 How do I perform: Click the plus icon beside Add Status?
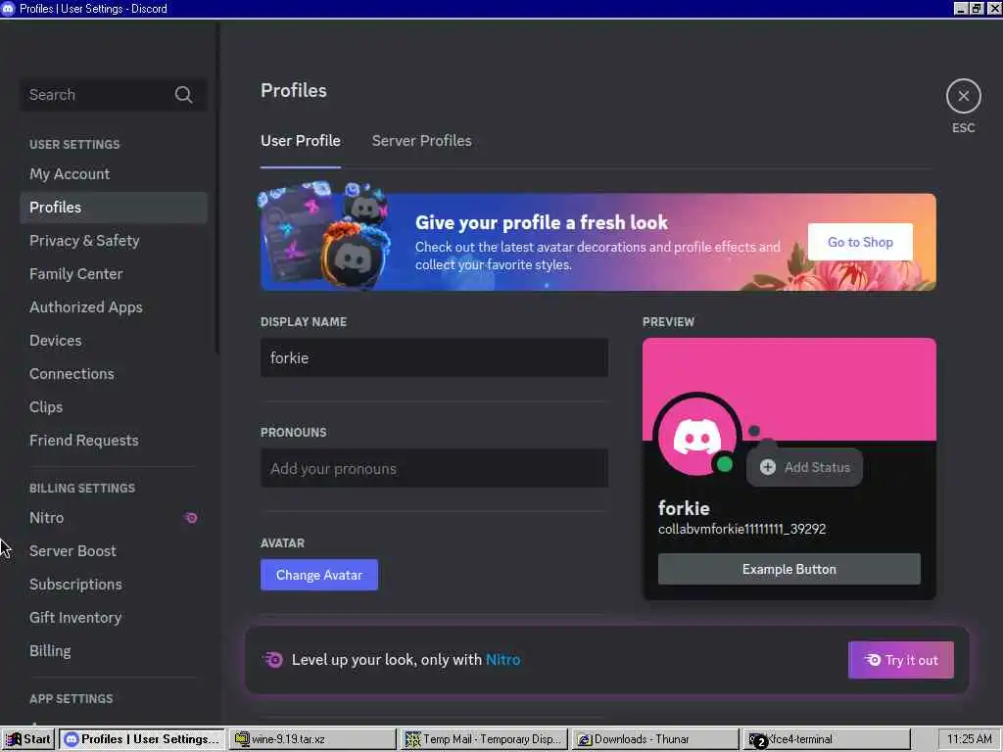[768, 467]
